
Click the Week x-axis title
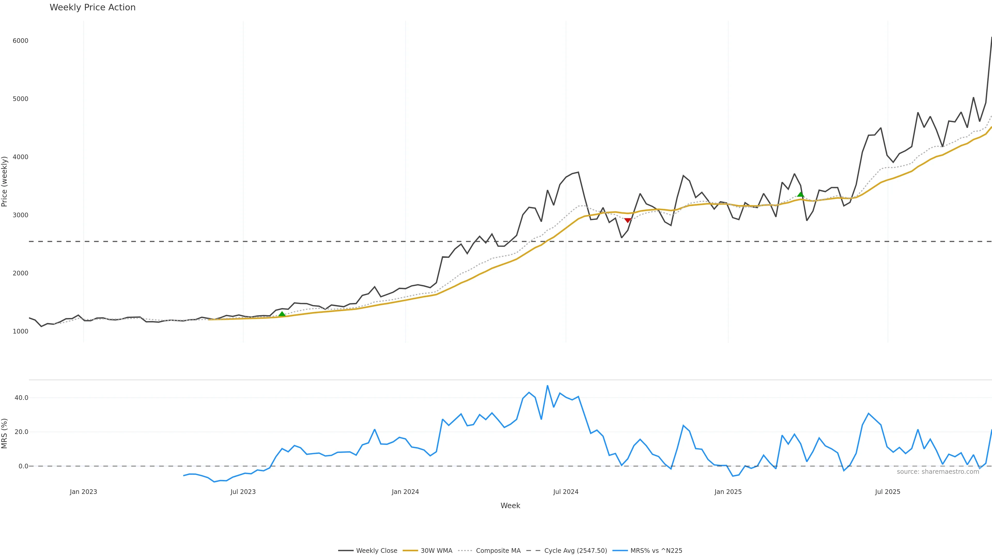[510, 506]
